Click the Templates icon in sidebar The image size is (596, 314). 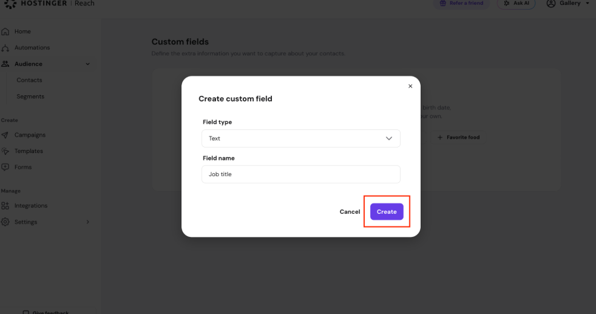coord(5,151)
